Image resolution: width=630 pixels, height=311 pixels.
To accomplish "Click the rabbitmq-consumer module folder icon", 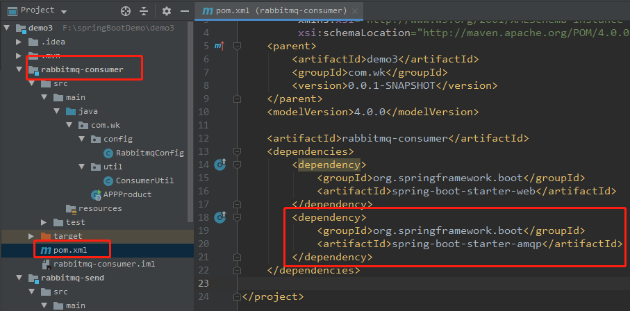I will click(x=33, y=70).
